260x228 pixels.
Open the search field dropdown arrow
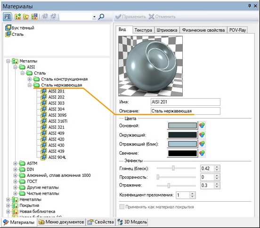(x=94, y=17)
